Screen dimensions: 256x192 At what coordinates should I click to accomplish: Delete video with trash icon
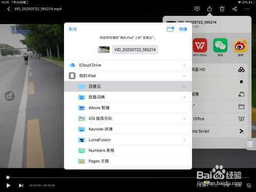coord(222,9)
